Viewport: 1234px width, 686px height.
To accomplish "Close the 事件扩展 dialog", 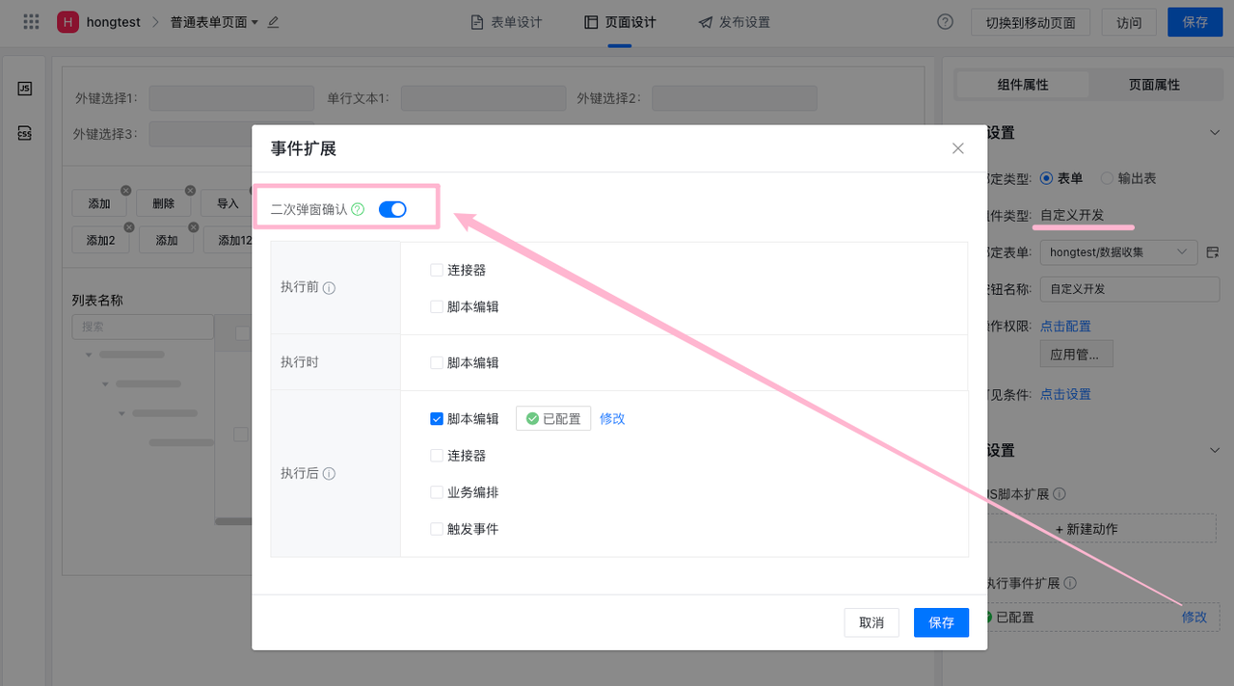I will tap(957, 148).
